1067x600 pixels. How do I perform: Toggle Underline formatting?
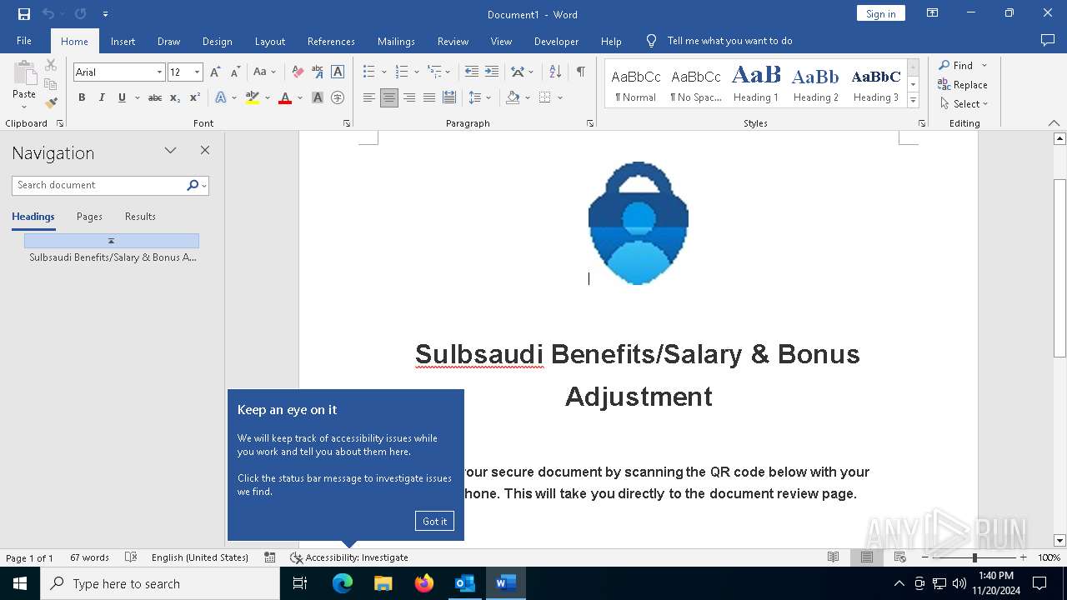coord(122,97)
